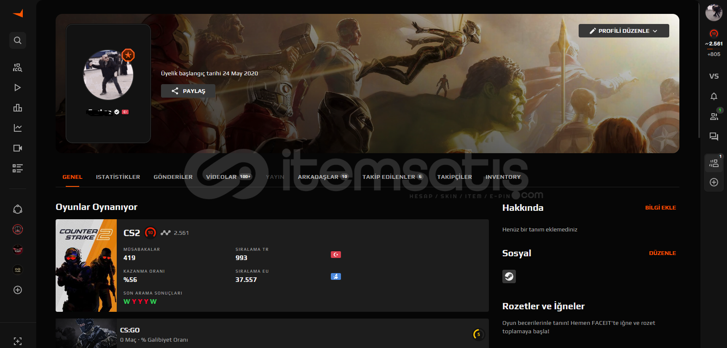Open the stats line chart sidebar icon

click(18, 128)
